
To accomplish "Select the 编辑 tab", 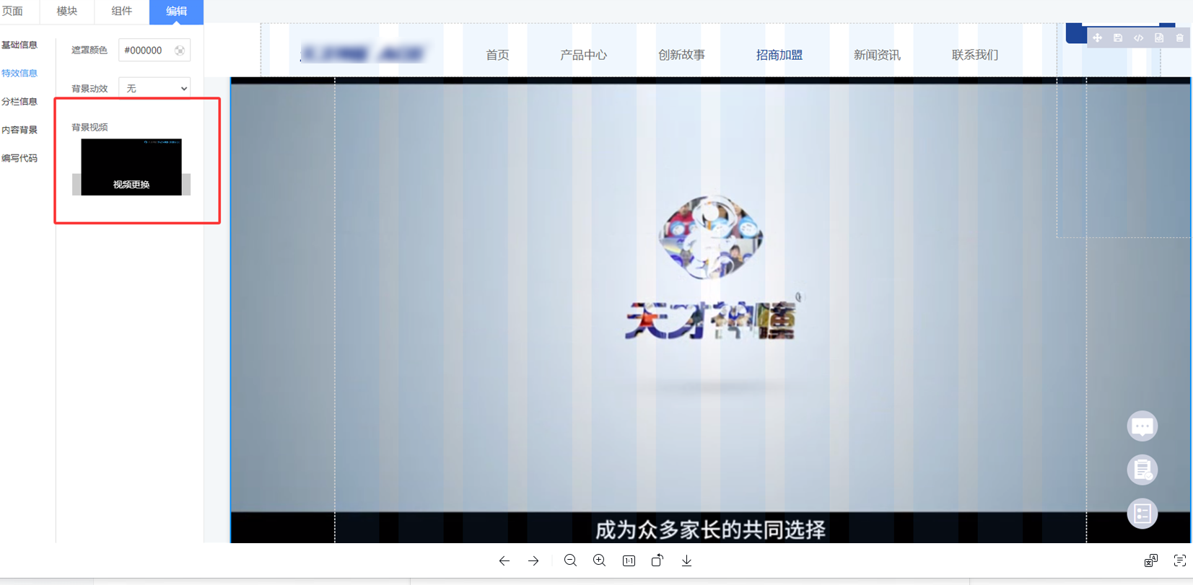I will coord(176,11).
